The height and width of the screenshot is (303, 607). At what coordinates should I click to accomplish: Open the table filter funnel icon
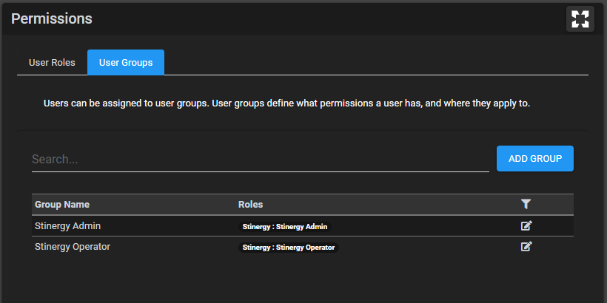526,205
